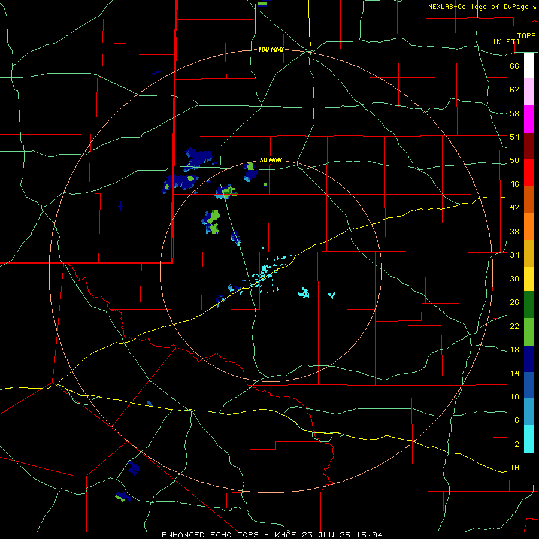Click the "34" legend value

coord(514,255)
